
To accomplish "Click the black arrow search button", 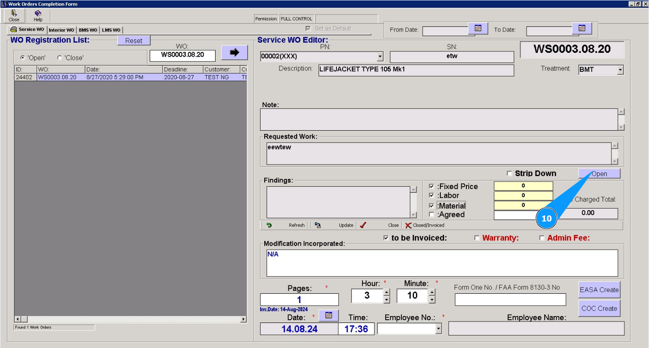I will [234, 53].
